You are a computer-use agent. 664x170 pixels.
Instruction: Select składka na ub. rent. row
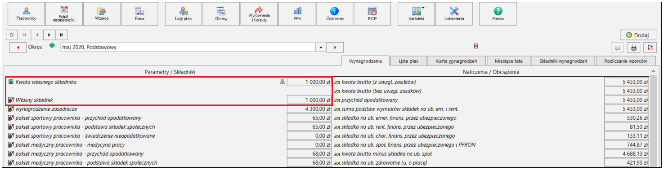coord(491,126)
